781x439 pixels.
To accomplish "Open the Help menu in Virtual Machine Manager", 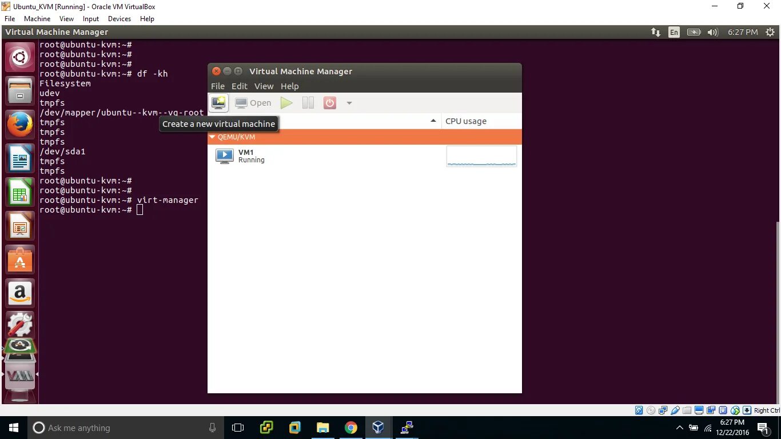I will (290, 86).
